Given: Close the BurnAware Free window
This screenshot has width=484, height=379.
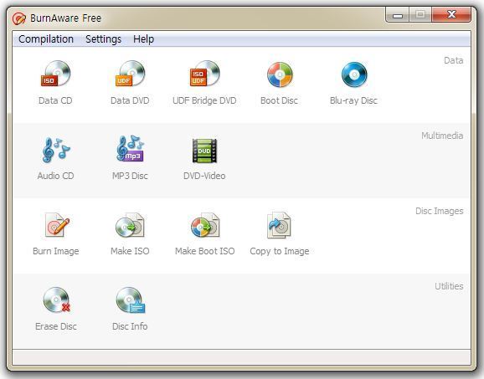Looking at the screenshot, I should point(451,14).
